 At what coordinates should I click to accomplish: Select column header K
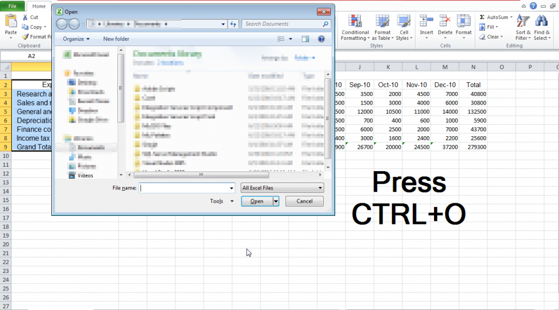388,67
